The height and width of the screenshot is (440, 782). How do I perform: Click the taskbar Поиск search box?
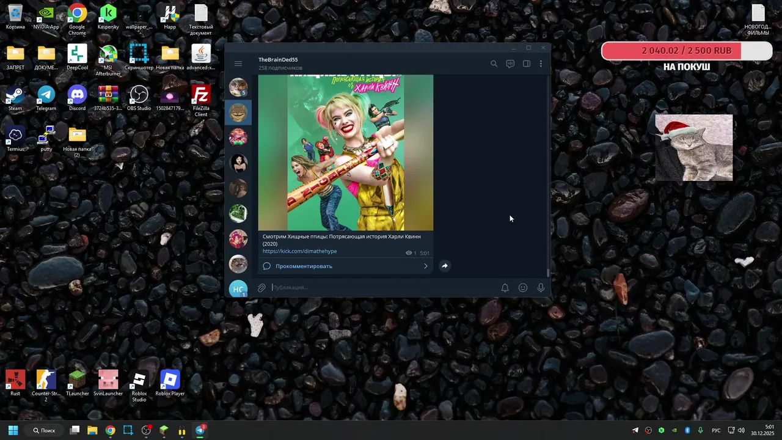(x=44, y=430)
